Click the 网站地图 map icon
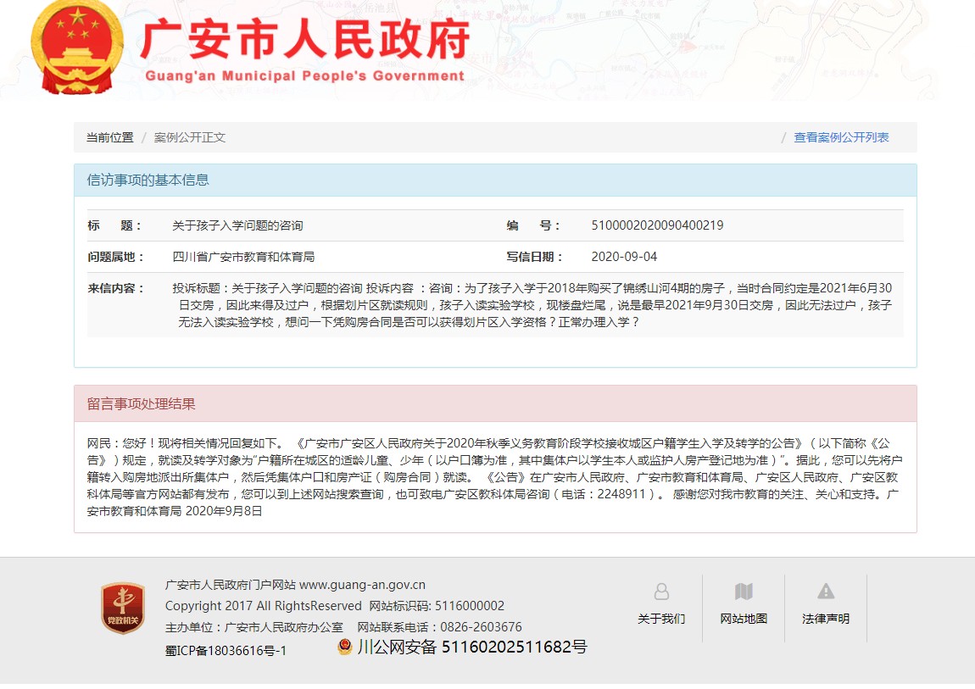The width and height of the screenshot is (975, 689). [x=744, y=592]
